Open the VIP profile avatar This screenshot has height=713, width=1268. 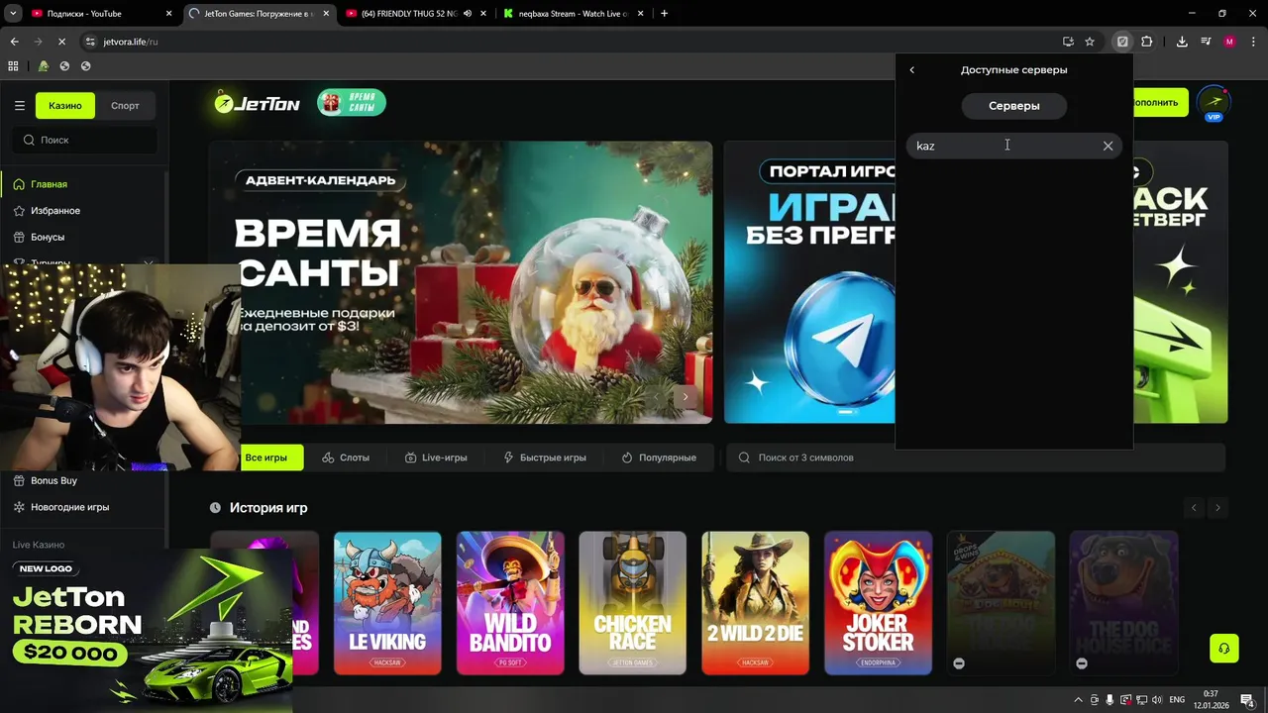tap(1214, 103)
